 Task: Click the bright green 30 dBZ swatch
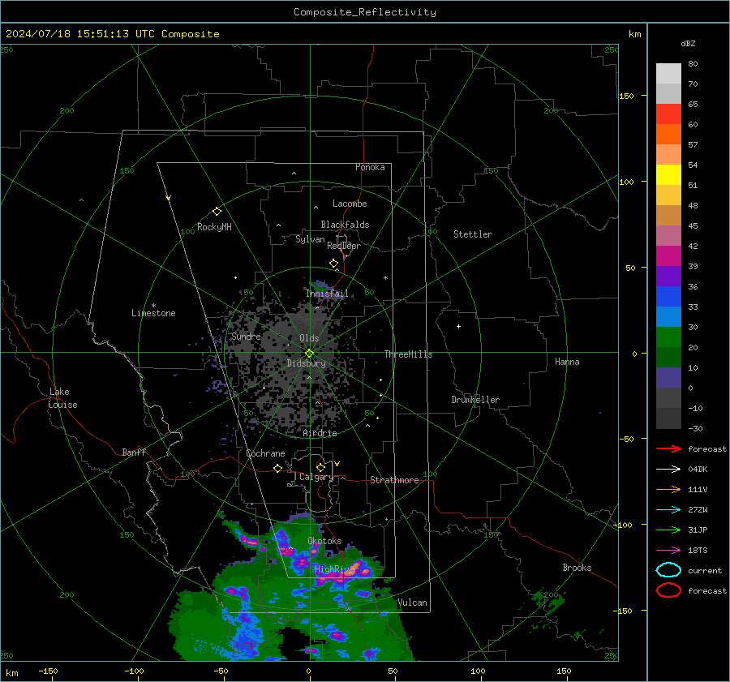(668, 337)
